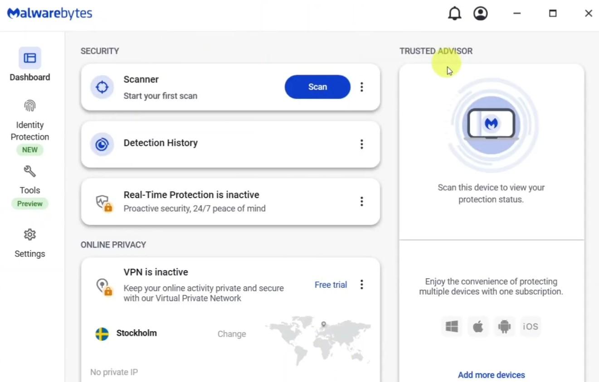The height and width of the screenshot is (382, 599).
Task: Click the Sweden flag icon beside Stockholm
Action: (x=102, y=334)
